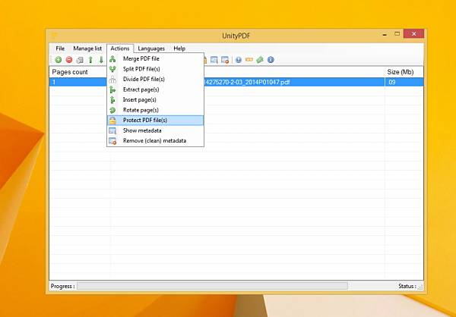
Task: Close the UnityPDF window
Action: tap(414, 34)
